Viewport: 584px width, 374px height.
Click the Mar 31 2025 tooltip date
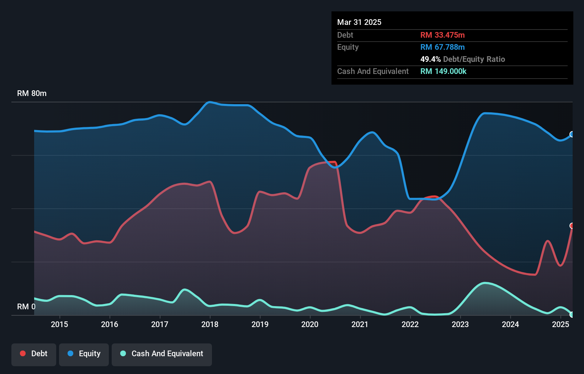pos(359,22)
